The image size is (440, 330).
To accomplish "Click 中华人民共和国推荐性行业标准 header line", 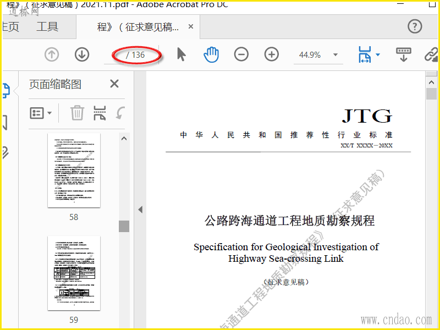I will click(x=286, y=135).
